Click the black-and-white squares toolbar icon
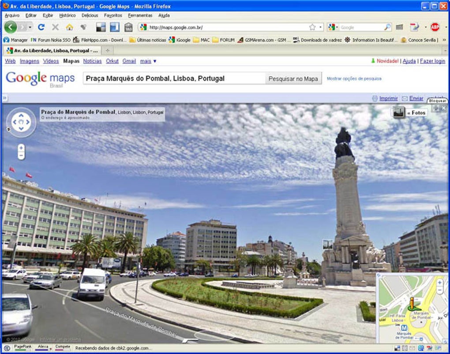The height and width of the screenshot is (354, 450). (101, 27)
